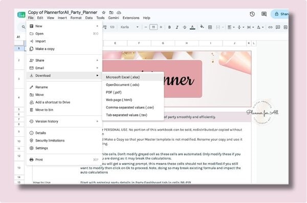Open the 123 number format menu
This screenshot has height=203, width=307.
tap(112, 27)
